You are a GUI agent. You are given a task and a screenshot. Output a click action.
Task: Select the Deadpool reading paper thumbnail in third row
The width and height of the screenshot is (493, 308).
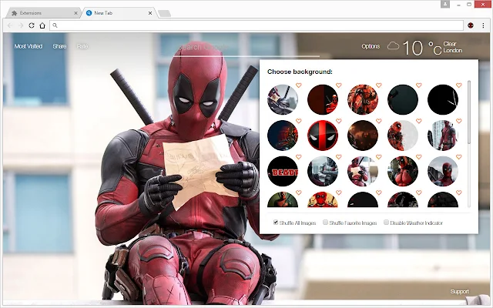(x=363, y=171)
